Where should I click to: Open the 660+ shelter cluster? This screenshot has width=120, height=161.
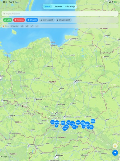click(x=83, y=123)
